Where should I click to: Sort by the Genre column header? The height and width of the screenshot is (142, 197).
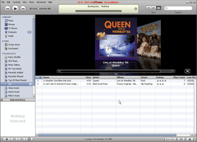point(148,78)
